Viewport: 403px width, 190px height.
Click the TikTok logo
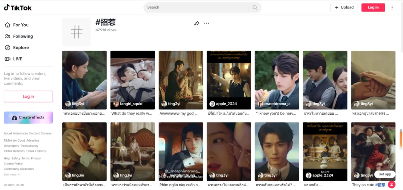18,7
